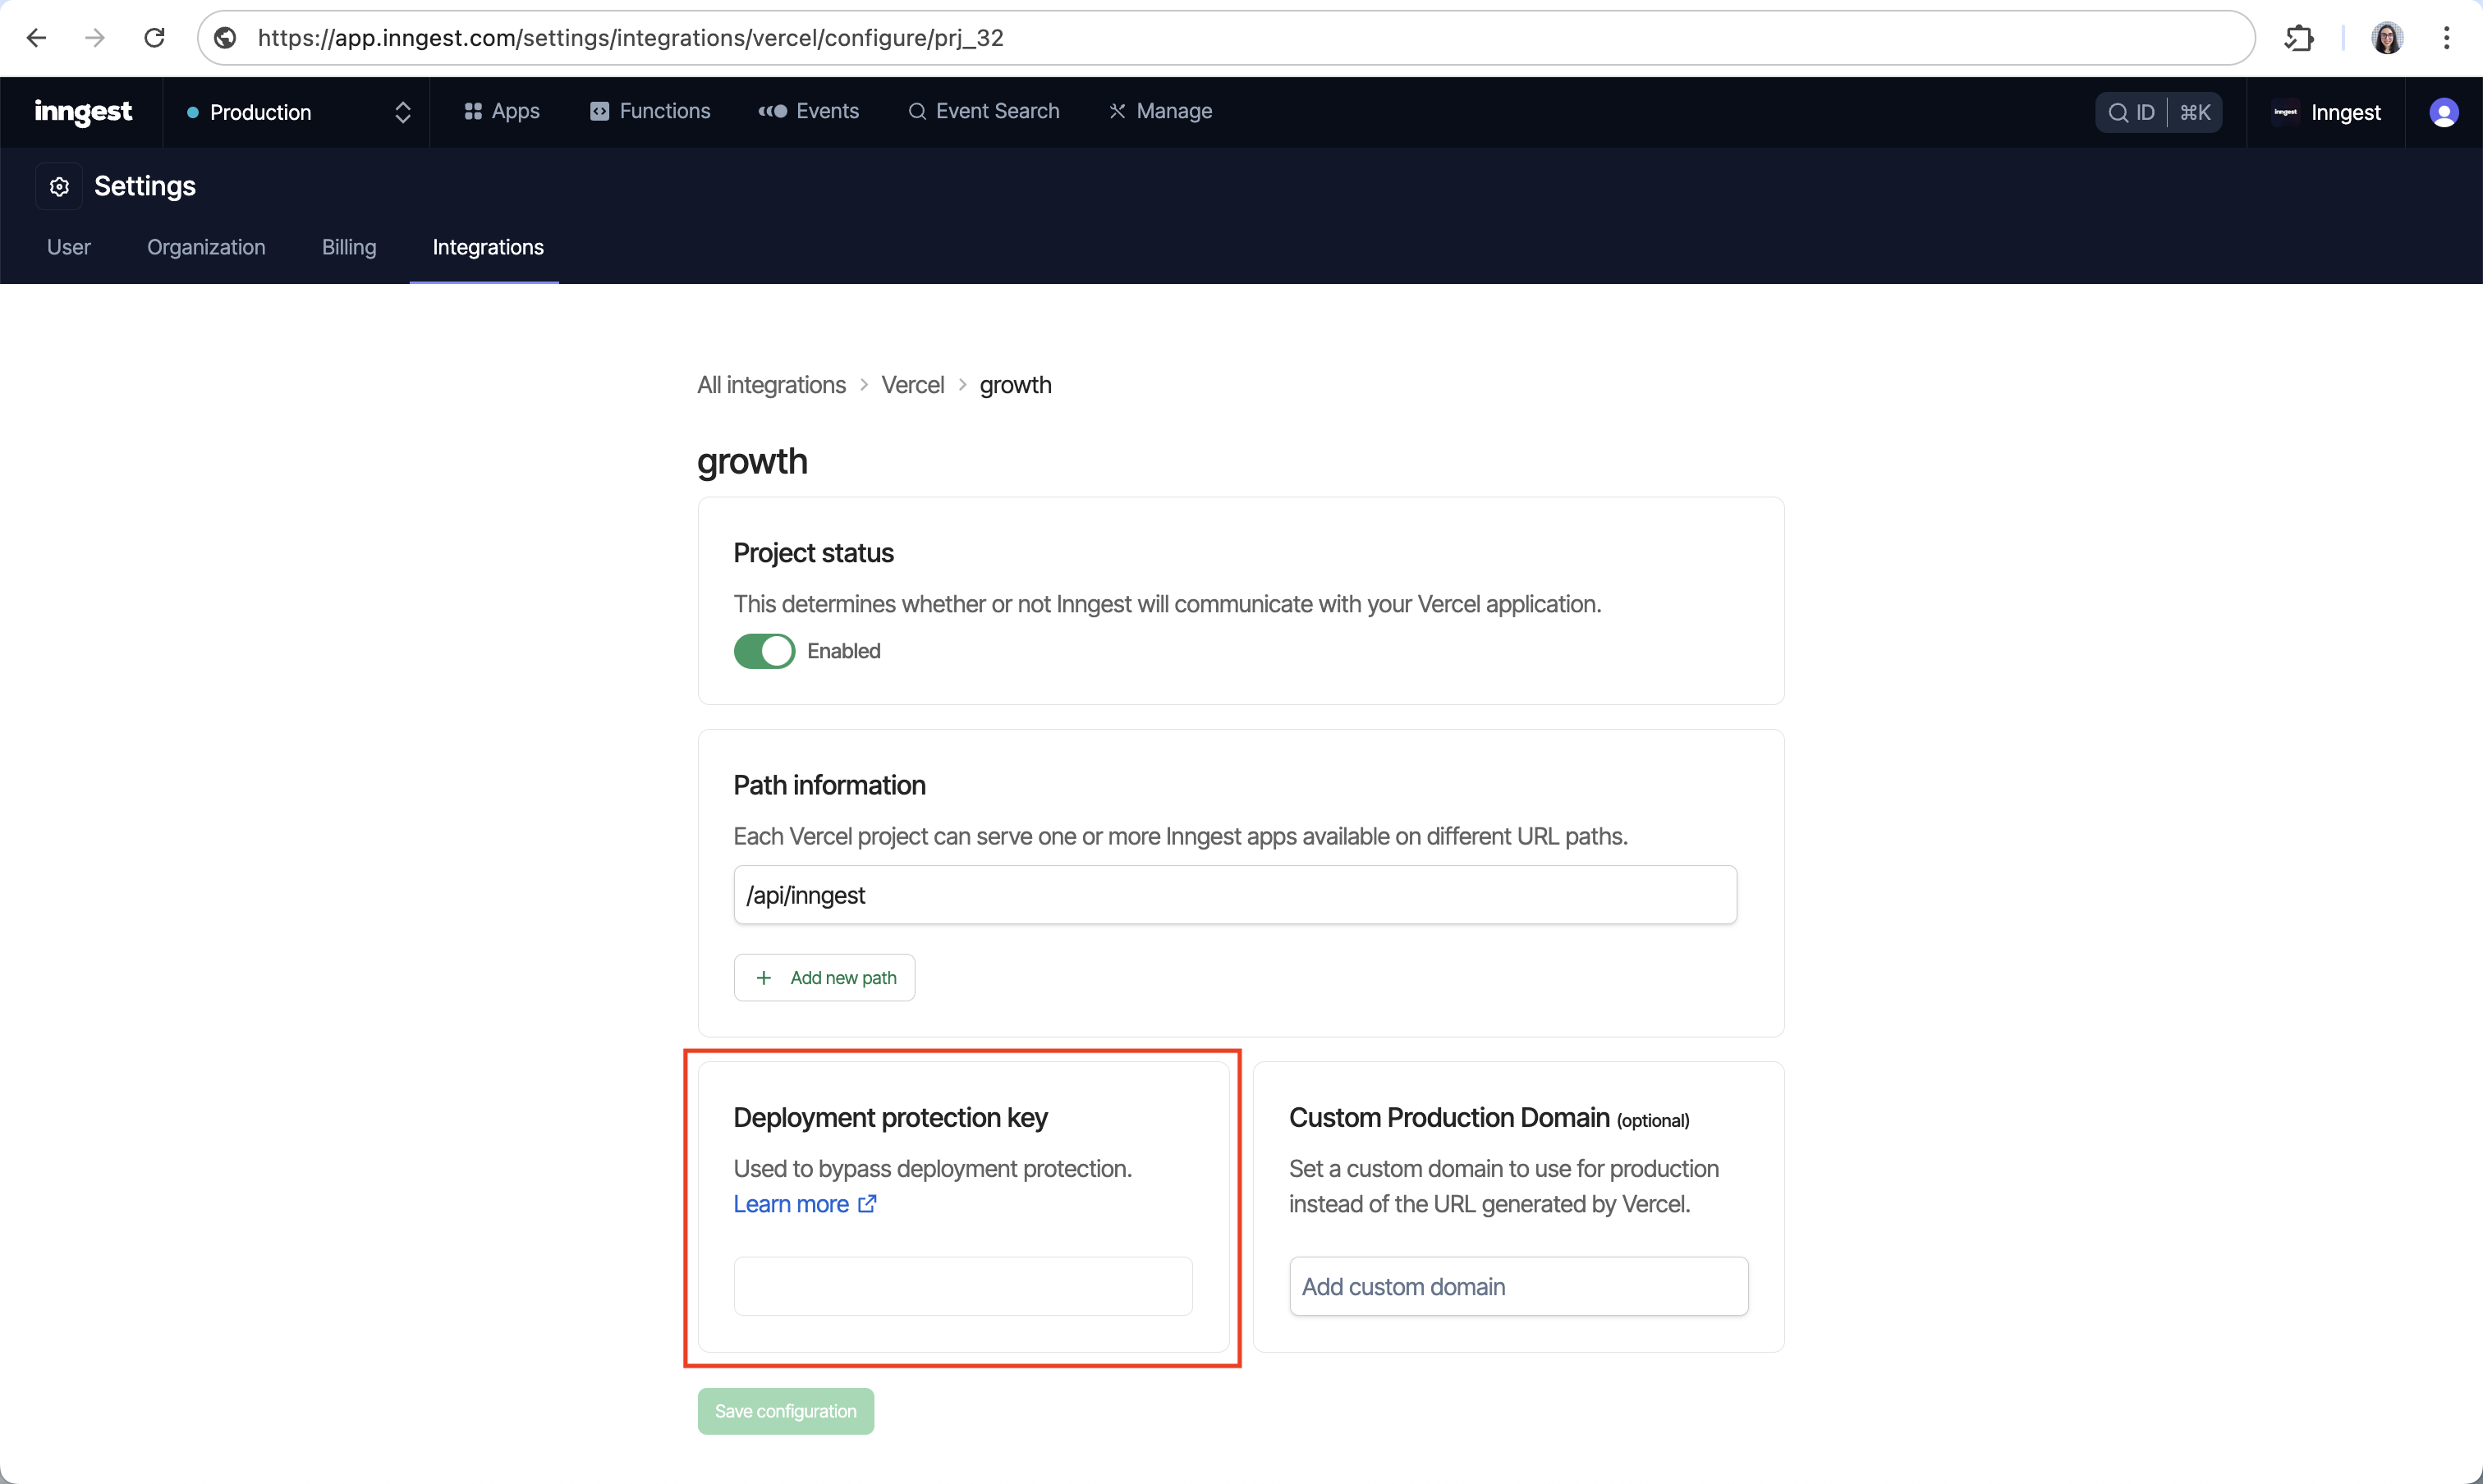Viewport: 2483px width, 1484px height.
Task: Toggle the Project status Enabled switch
Action: [x=764, y=651]
